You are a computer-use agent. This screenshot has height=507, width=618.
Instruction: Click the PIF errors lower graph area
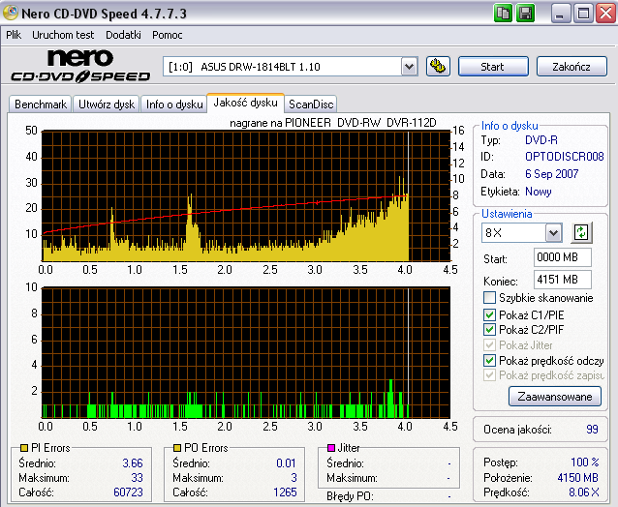pos(246,352)
